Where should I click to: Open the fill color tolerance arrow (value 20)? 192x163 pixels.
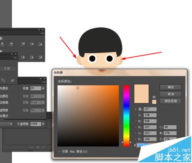pos(43,88)
